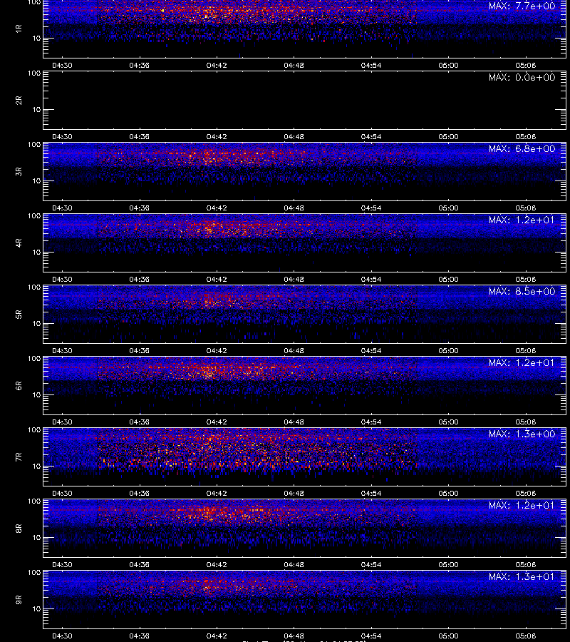Screen dimensions: 570x642
Task: Click the 04:30 tick label below 4R
Action: (x=62, y=279)
